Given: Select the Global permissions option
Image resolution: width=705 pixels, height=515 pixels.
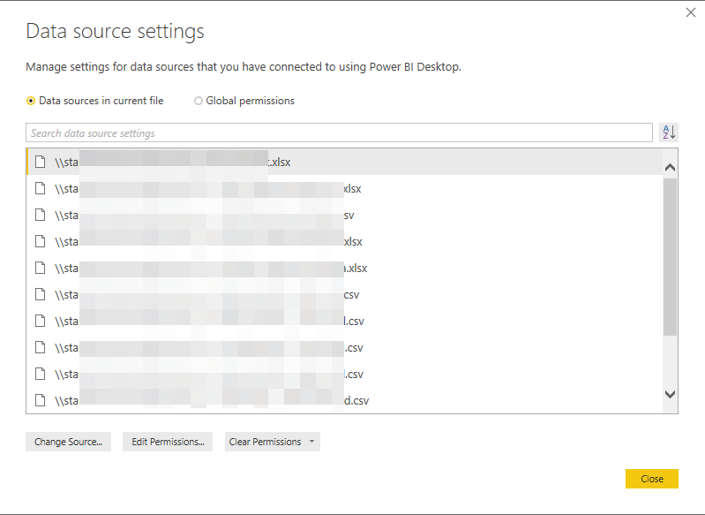Looking at the screenshot, I should coord(244,101).
